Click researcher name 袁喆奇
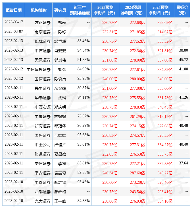This screenshot has height=208, width=190. point(60,173)
